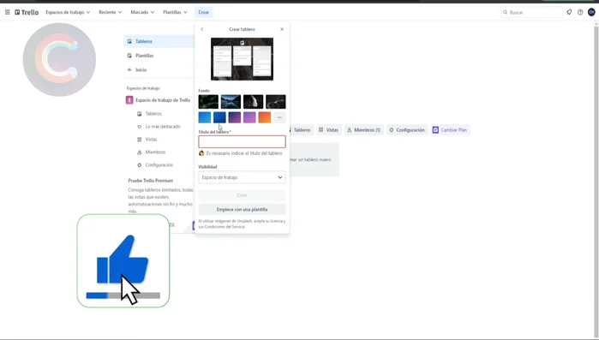
Task: Select the first dark photo background
Action: [x=208, y=102]
